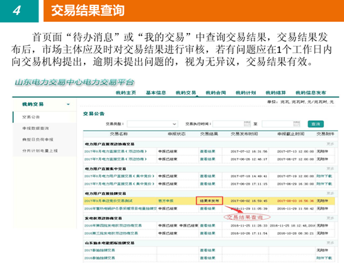Image resolution: width=344 pixels, height=263 pixels.
Task: View results for 2017年8月 双边协商 transaction
Action: (208, 151)
